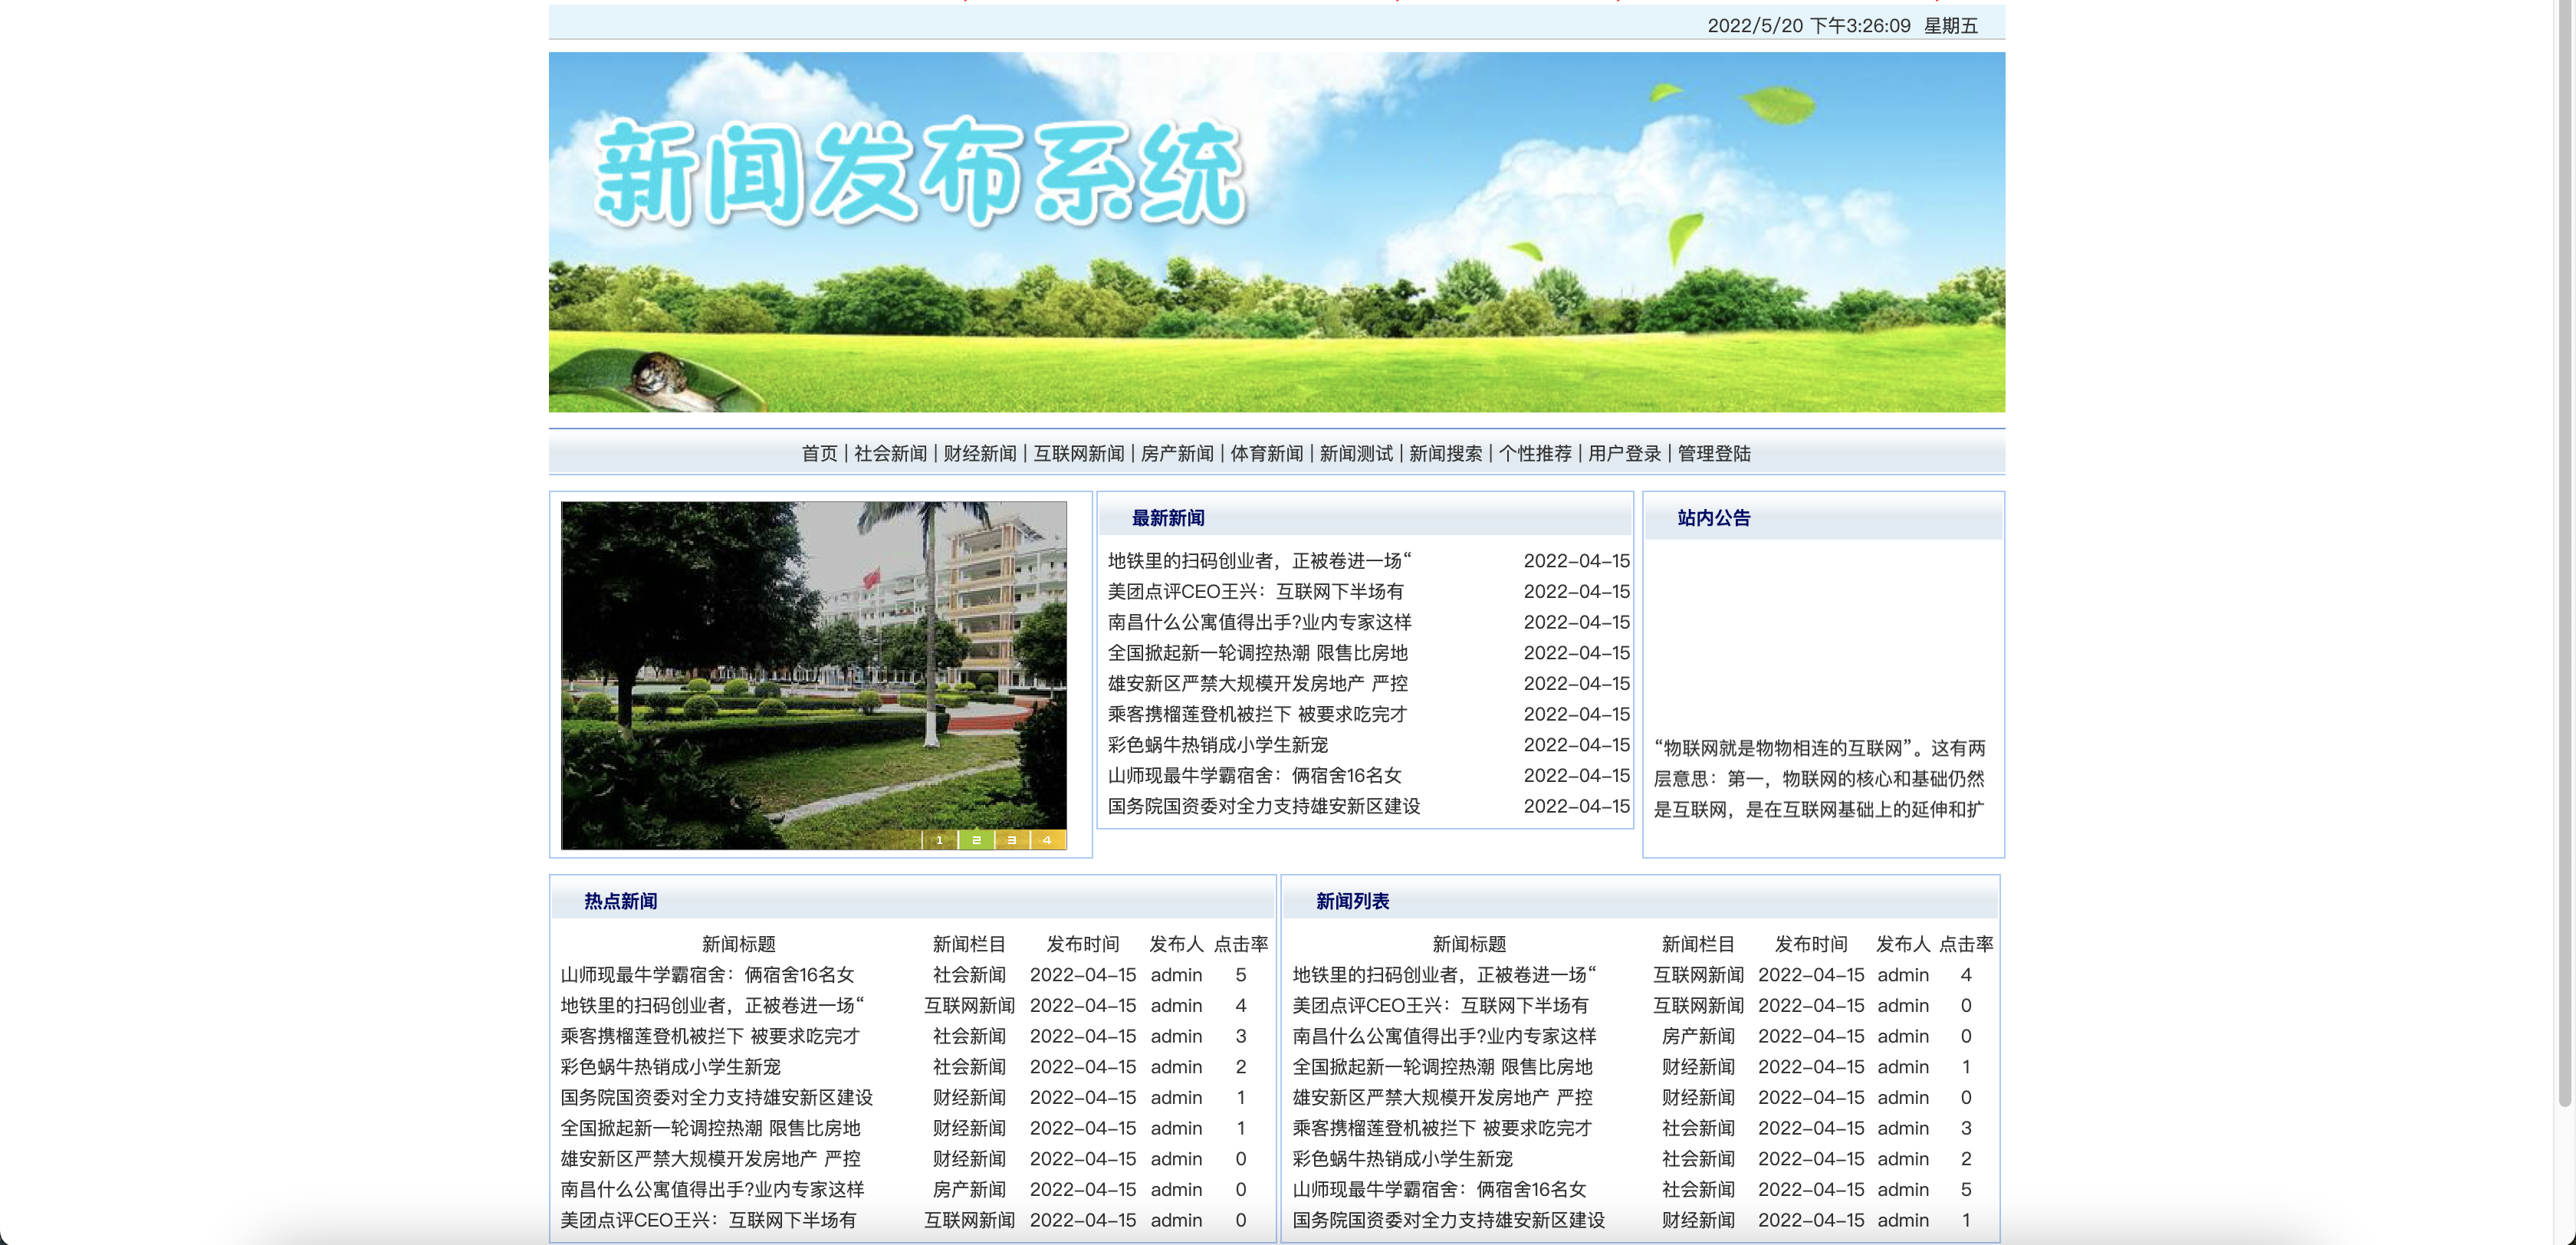Open latest news 地铁里的扫码创业者
Viewport: 2576px width, 1245px height.
click(x=1260, y=561)
